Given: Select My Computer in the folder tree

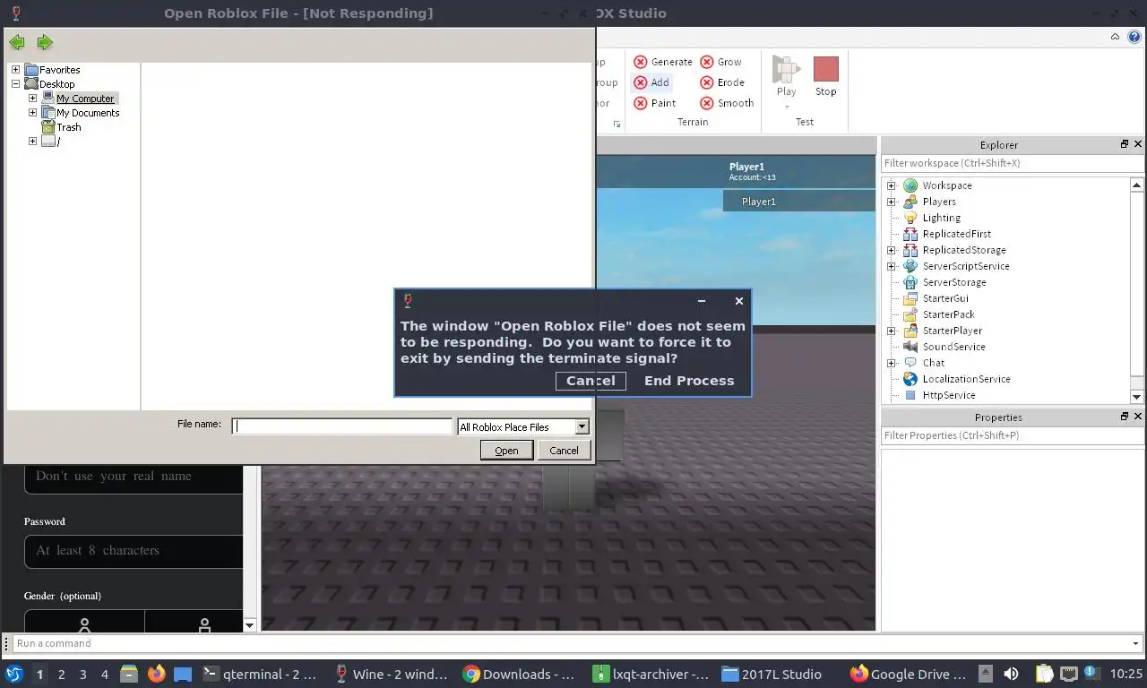Looking at the screenshot, I should coord(85,99).
